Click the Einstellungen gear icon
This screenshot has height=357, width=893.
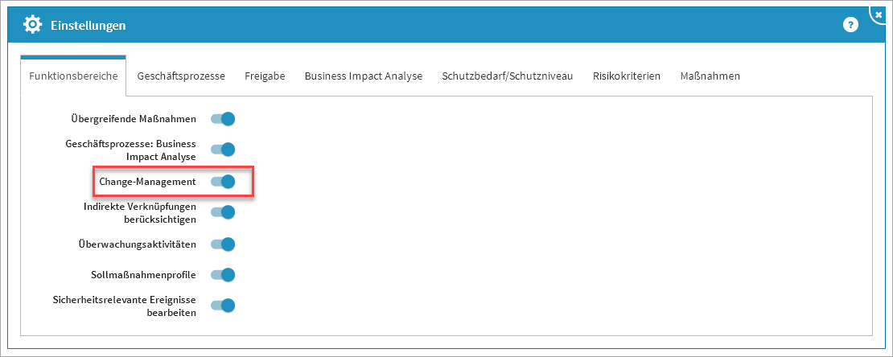coord(32,25)
